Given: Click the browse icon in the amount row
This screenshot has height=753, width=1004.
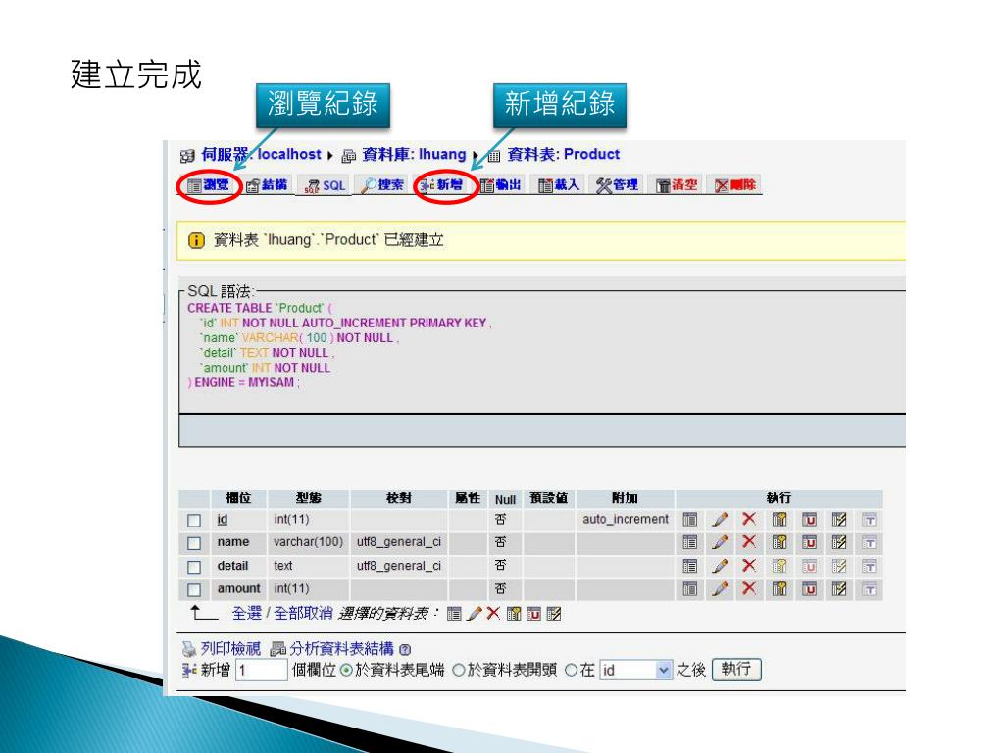Looking at the screenshot, I should point(689,589).
